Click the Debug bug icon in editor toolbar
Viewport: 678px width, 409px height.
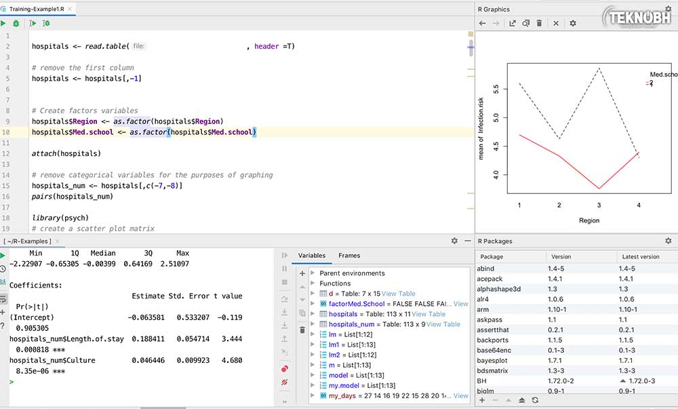(16, 23)
